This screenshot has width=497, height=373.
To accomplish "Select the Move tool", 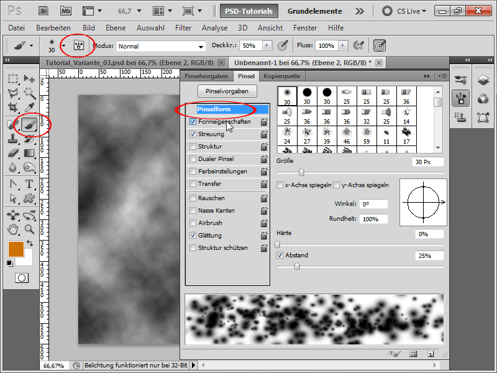I will (x=29, y=79).
